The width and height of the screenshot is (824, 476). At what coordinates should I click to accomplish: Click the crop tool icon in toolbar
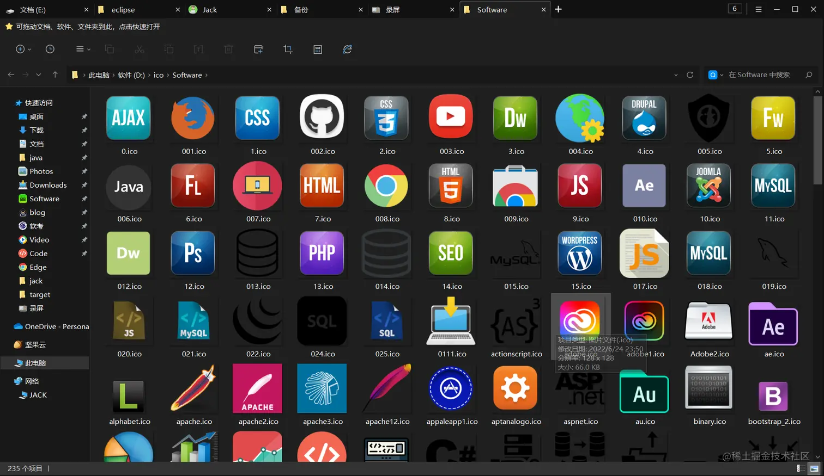(x=288, y=49)
